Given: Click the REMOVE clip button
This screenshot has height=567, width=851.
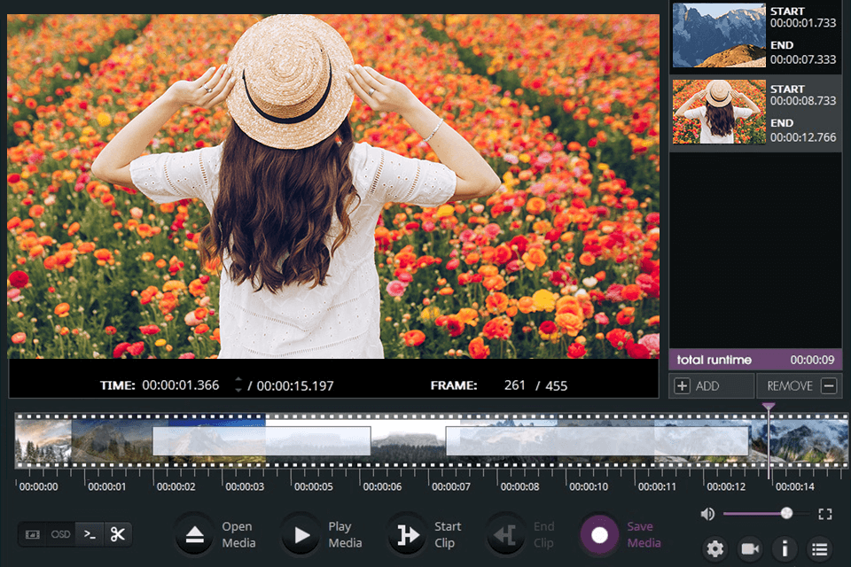Looking at the screenshot, I should click(798, 385).
